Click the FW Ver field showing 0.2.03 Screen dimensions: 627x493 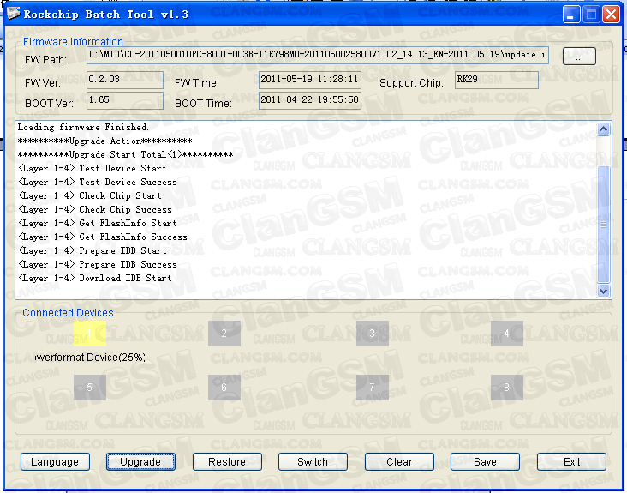click(x=125, y=80)
